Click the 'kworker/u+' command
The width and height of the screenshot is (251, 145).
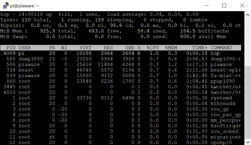coord(226,87)
